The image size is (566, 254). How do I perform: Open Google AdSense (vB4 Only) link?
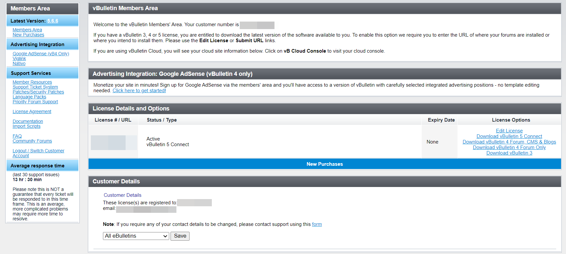[41, 54]
